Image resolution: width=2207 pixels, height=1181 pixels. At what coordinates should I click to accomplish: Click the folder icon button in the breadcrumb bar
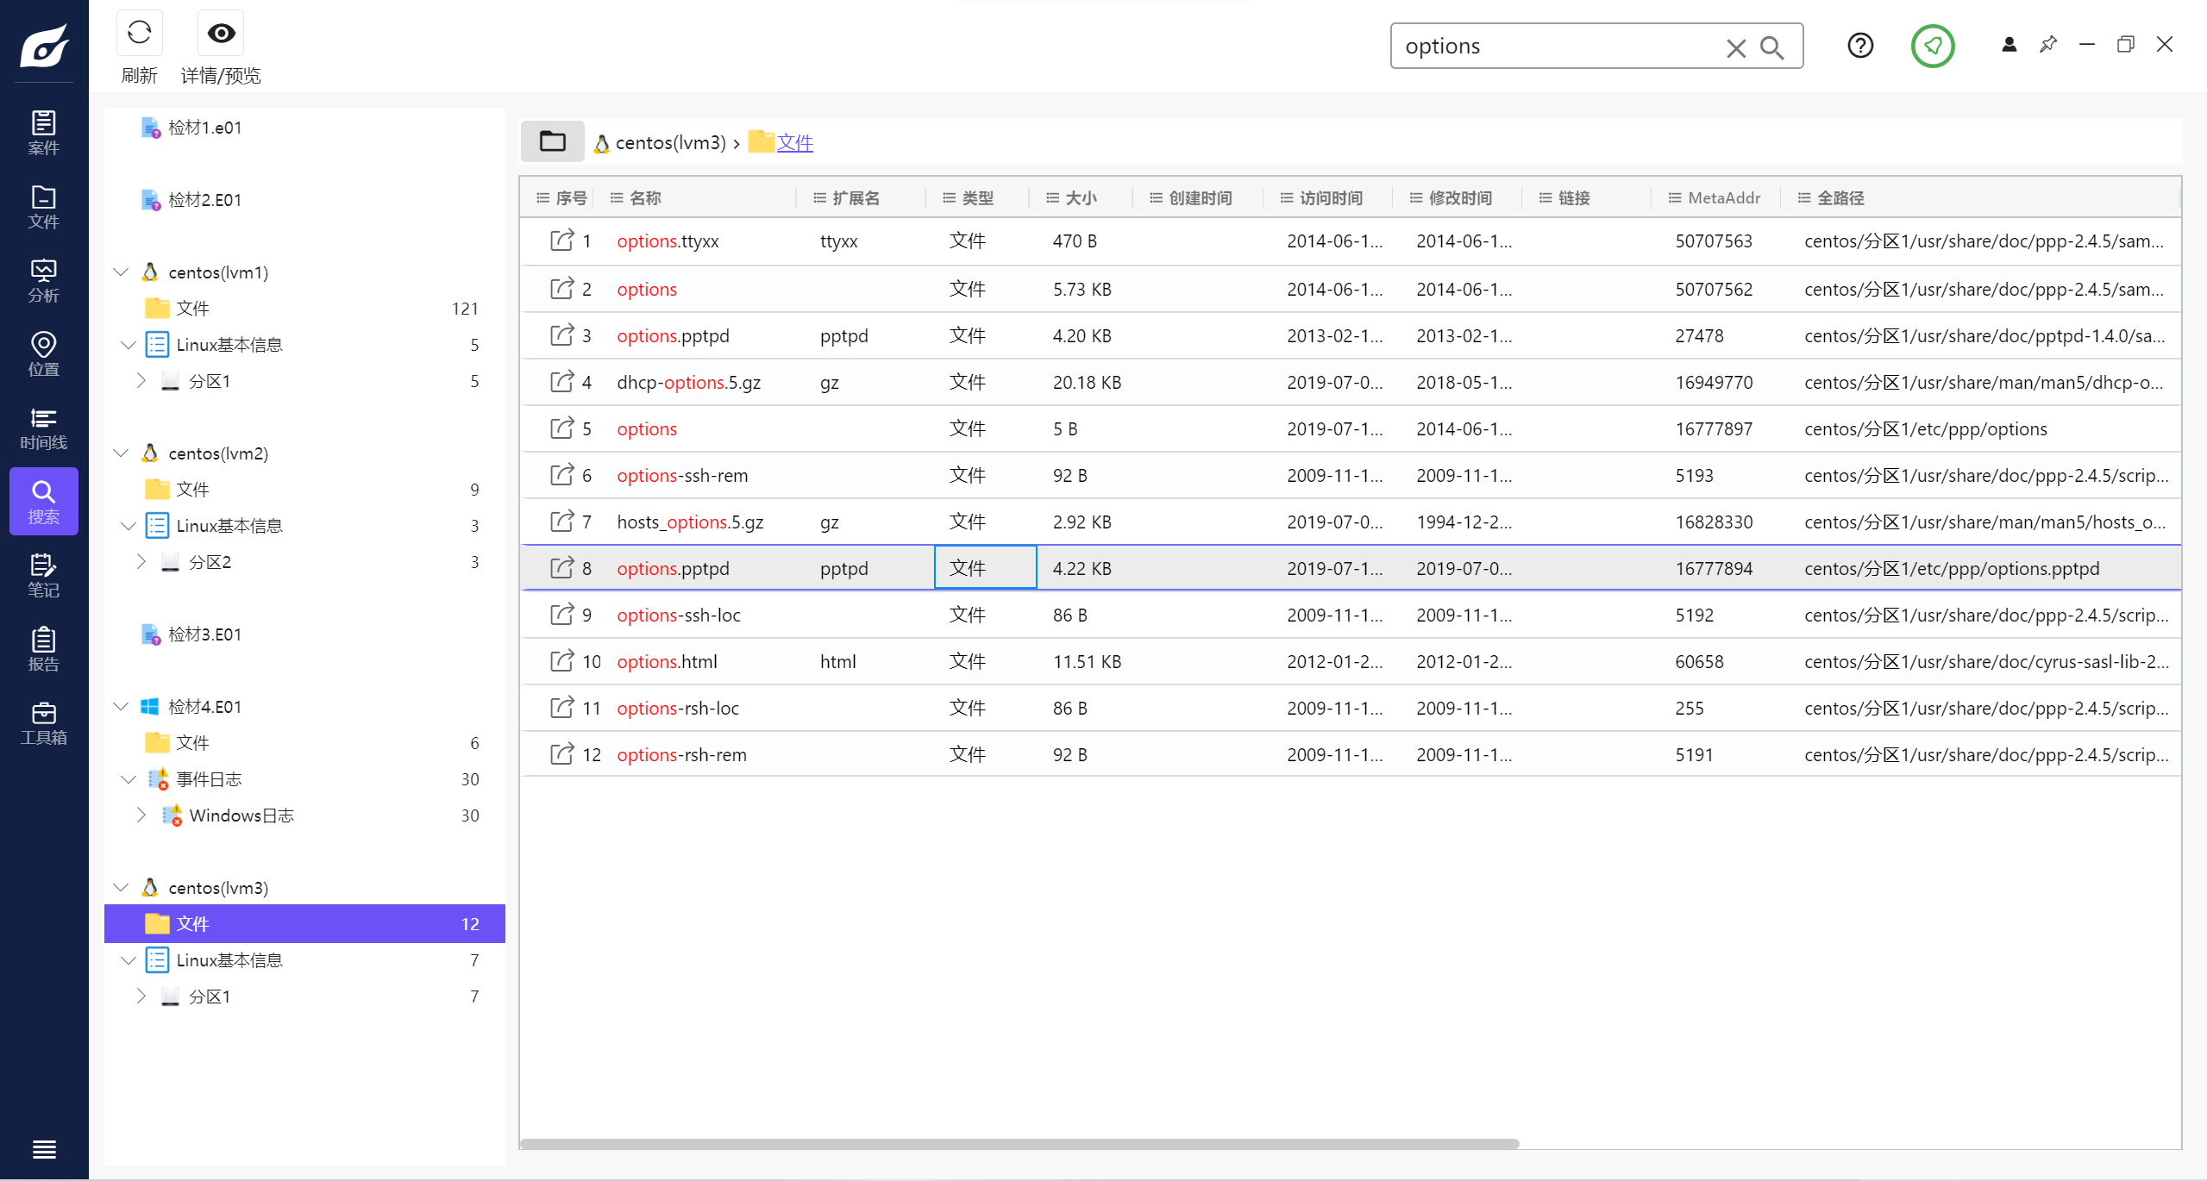point(552,141)
